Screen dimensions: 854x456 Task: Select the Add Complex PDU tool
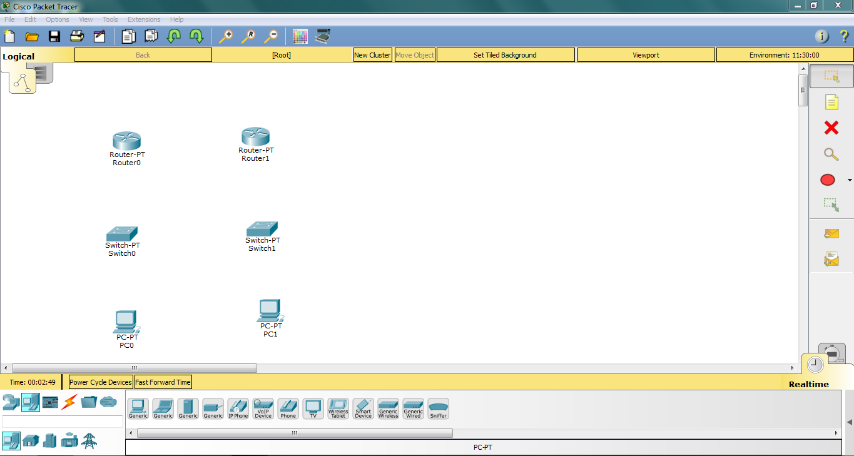(x=830, y=258)
